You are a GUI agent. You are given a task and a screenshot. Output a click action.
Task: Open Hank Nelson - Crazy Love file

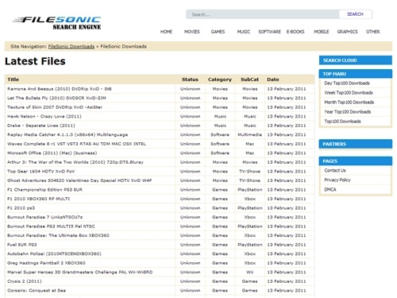coord(44,116)
